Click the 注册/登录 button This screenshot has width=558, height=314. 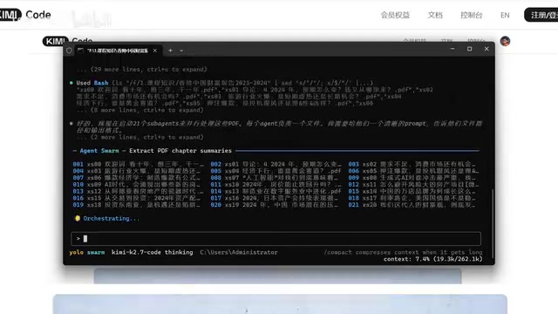(542, 15)
